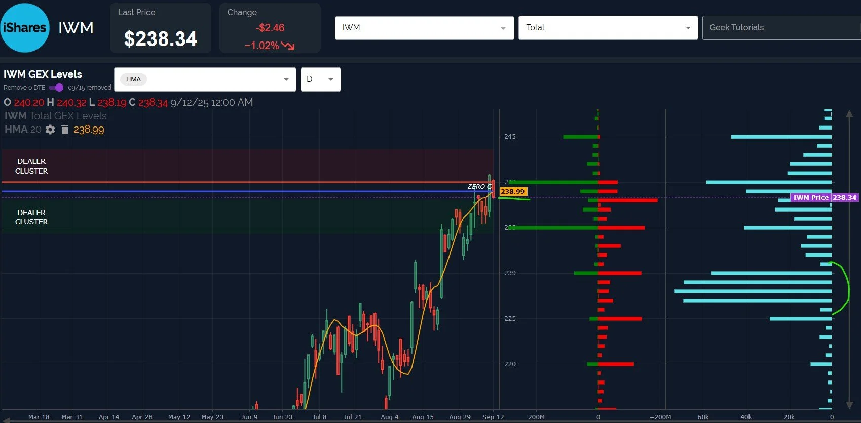Screen dimensions: 861x423
Task: Click the open value O 240.20
Action: click(x=24, y=103)
